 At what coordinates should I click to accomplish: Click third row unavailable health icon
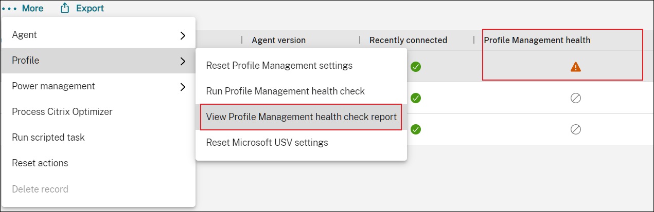point(576,129)
